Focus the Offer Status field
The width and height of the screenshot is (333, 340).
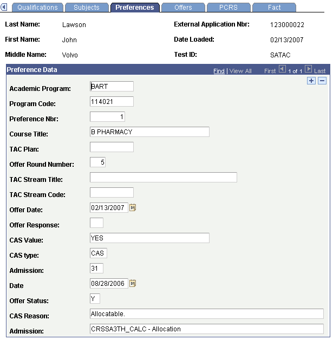point(95,299)
